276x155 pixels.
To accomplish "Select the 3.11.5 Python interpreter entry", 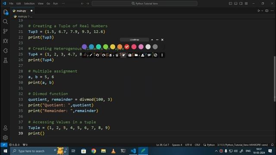I will point(242,145).
